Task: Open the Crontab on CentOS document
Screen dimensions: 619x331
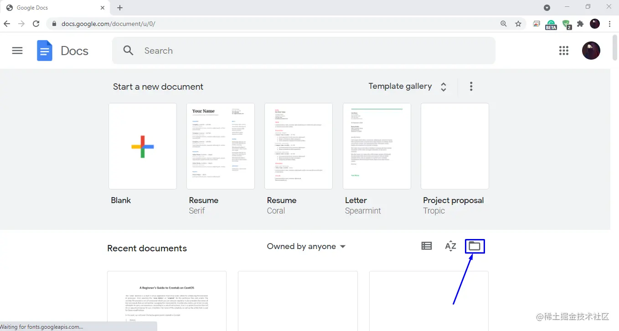Action: [x=167, y=301]
